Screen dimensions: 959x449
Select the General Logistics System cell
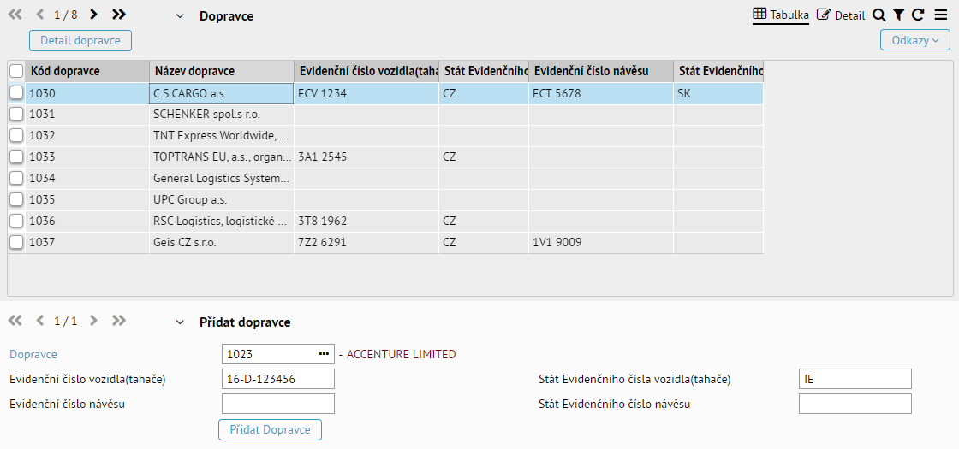pos(222,179)
